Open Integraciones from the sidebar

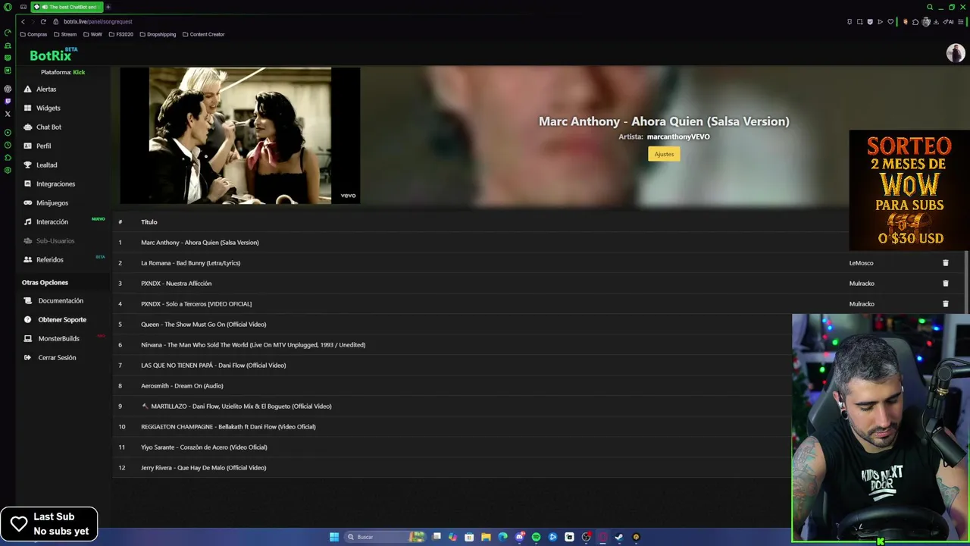(x=55, y=184)
